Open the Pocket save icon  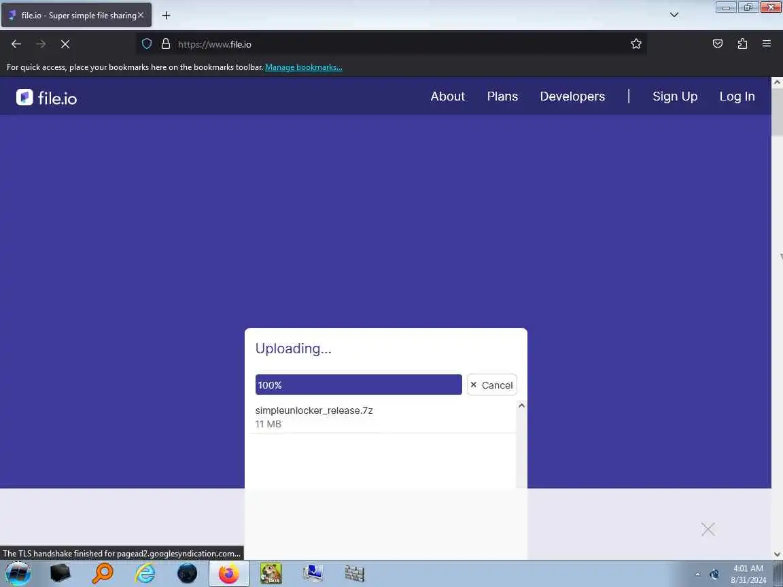point(718,44)
